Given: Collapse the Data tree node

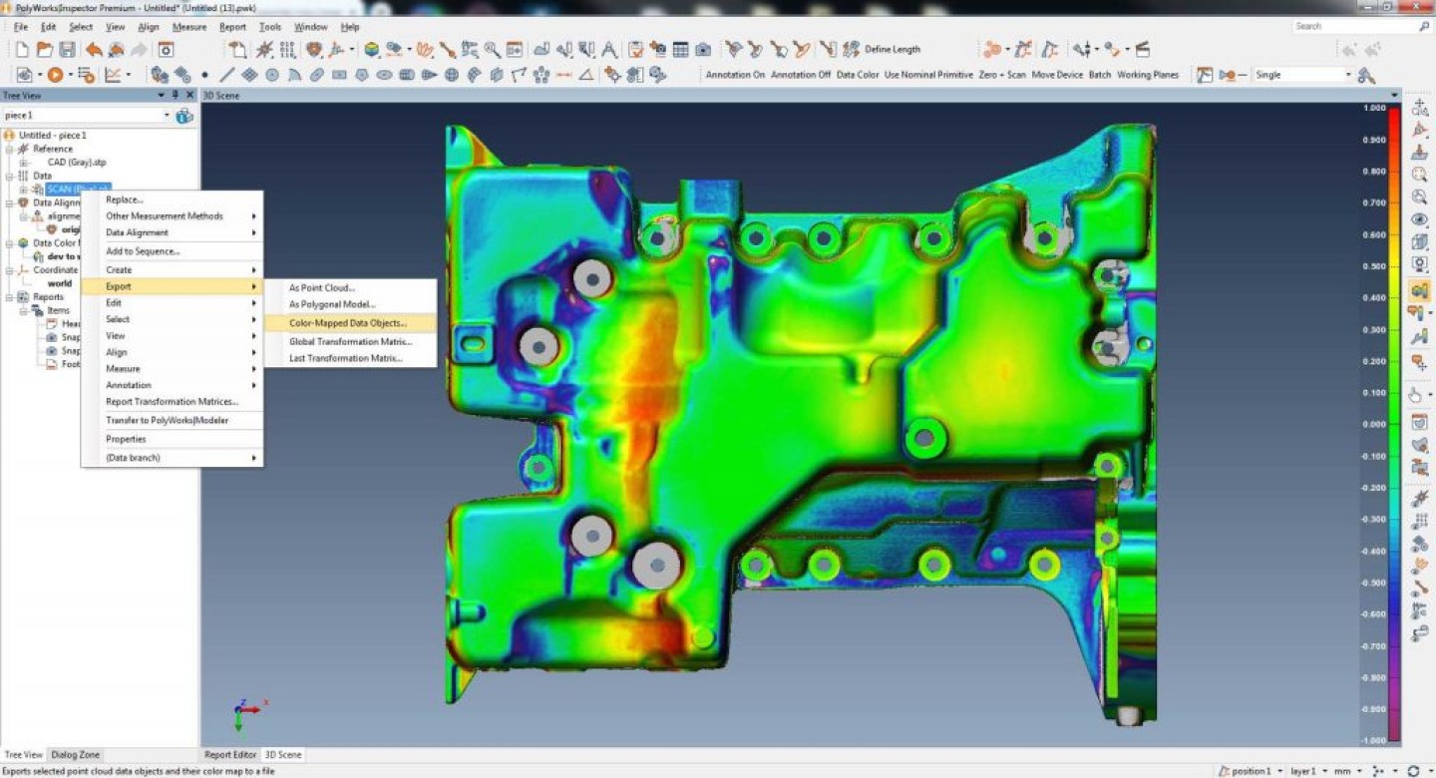Looking at the screenshot, I should tap(9, 176).
